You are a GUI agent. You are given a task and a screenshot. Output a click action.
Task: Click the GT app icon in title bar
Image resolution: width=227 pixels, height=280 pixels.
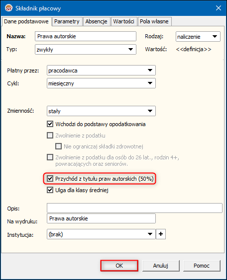pyautogui.click(x=8, y=8)
